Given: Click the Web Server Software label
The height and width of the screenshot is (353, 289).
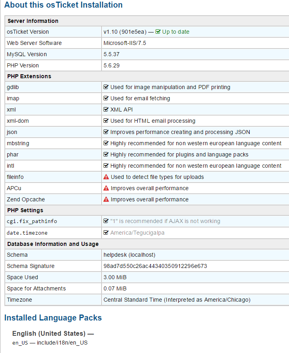Looking at the screenshot, I should coord(34,43).
